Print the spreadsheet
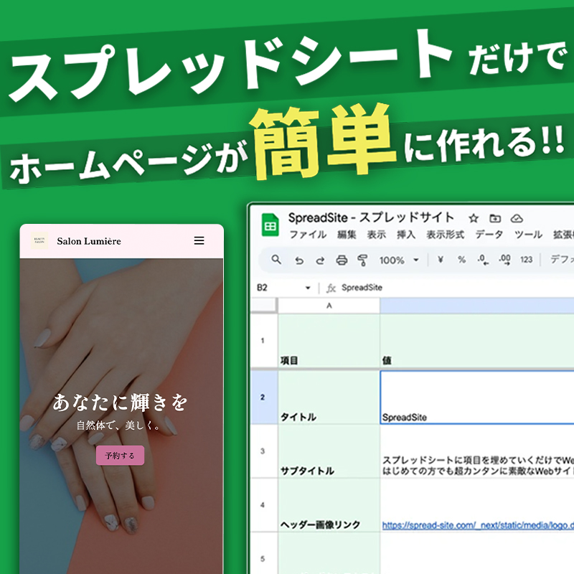Screen dimensions: 574x574 pyautogui.click(x=342, y=260)
